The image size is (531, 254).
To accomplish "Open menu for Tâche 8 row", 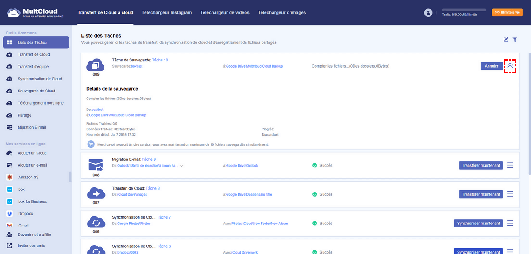I will (510, 194).
